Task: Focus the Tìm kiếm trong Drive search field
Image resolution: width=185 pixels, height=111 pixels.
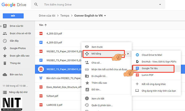Action: pos(98,5)
